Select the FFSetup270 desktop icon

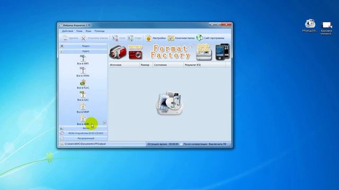click(310, 26)
